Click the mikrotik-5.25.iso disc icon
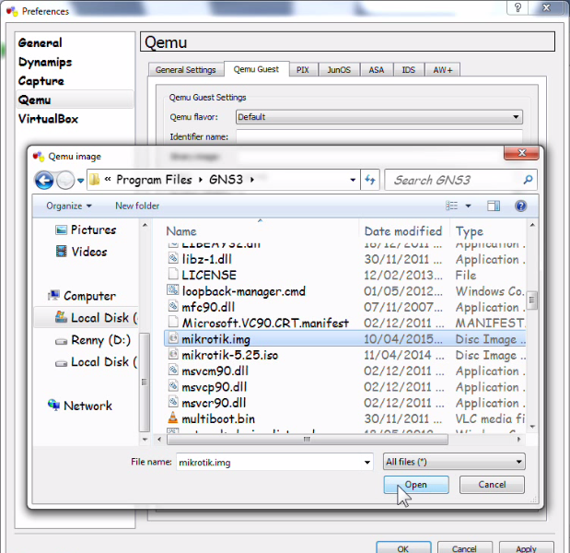 173,354
